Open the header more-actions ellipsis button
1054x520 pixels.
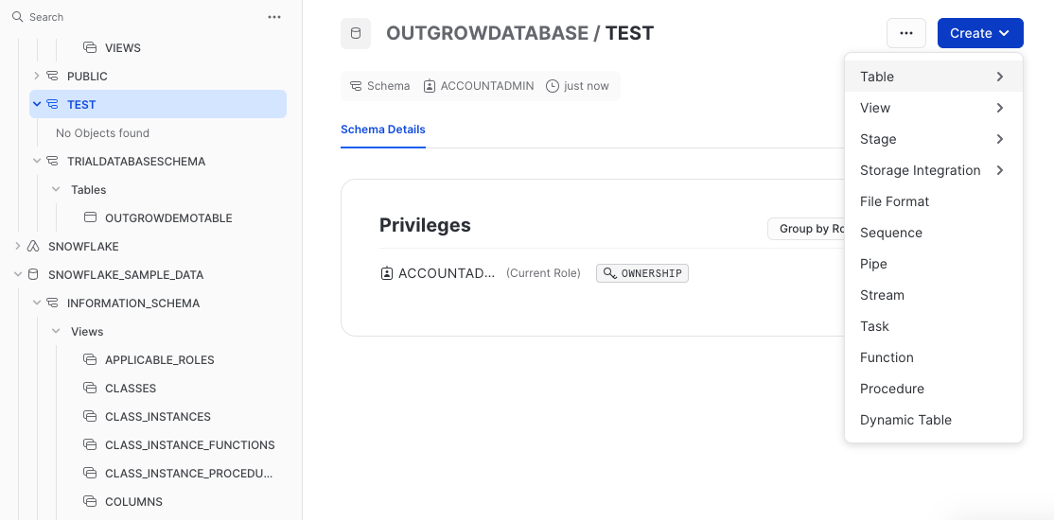click(905, 33)
